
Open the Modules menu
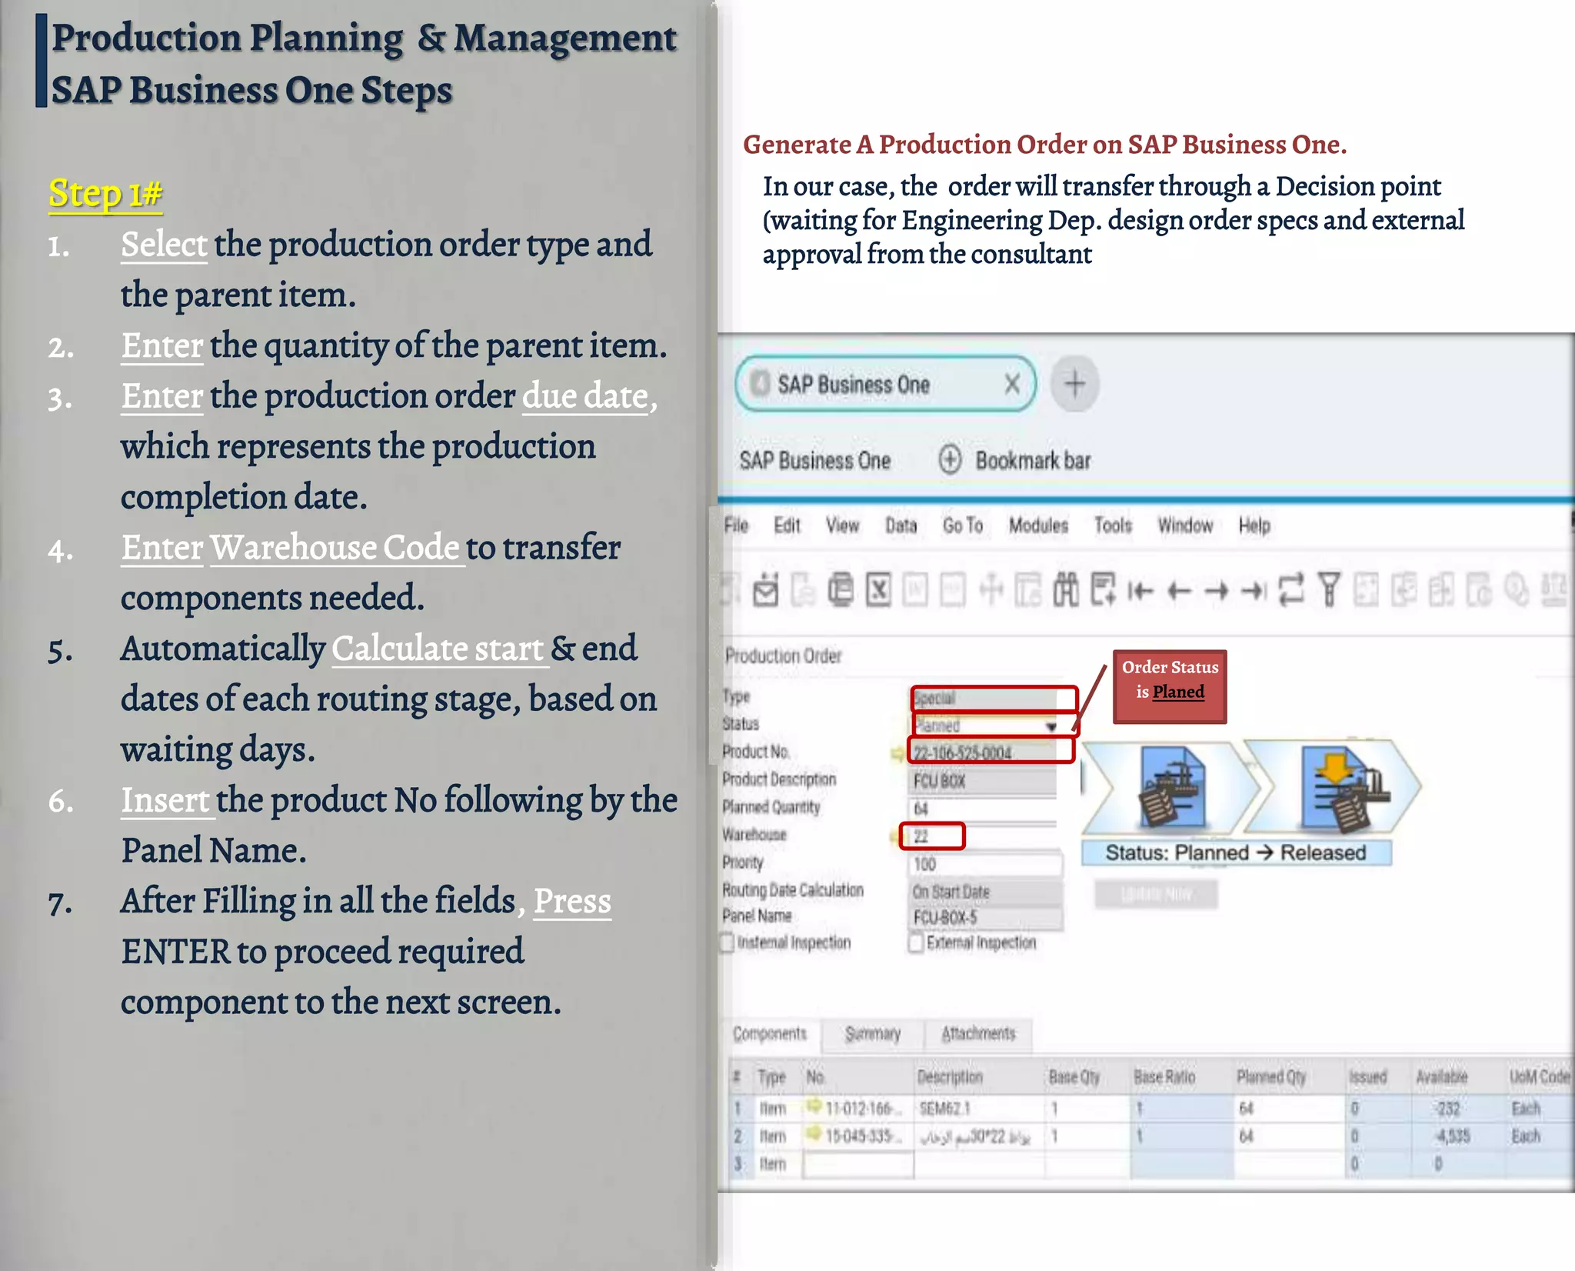coord(1038,525)
